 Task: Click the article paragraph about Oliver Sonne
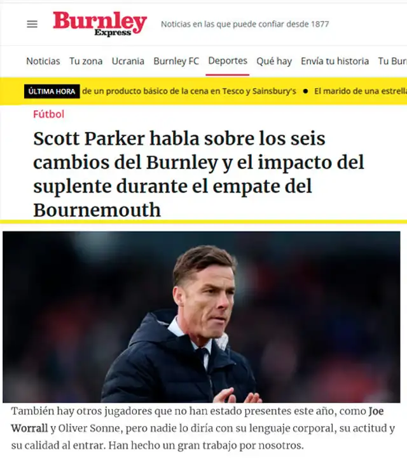click(x=203, y=428)
